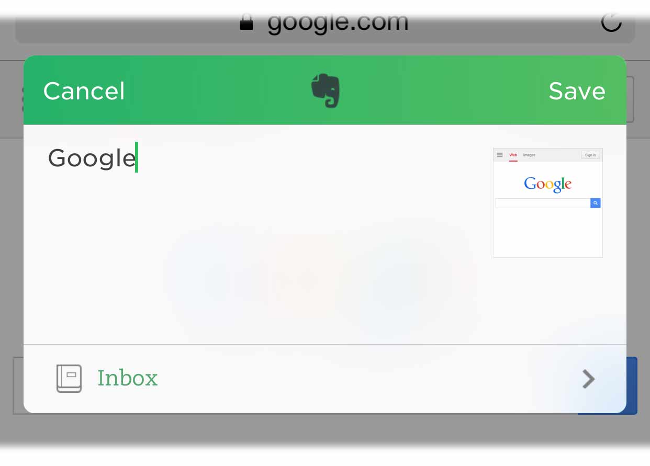This screenshot has height=466, width=650.
Task: Save the note to Evernote
Action: pyautogui.click(x=577, y=91)
